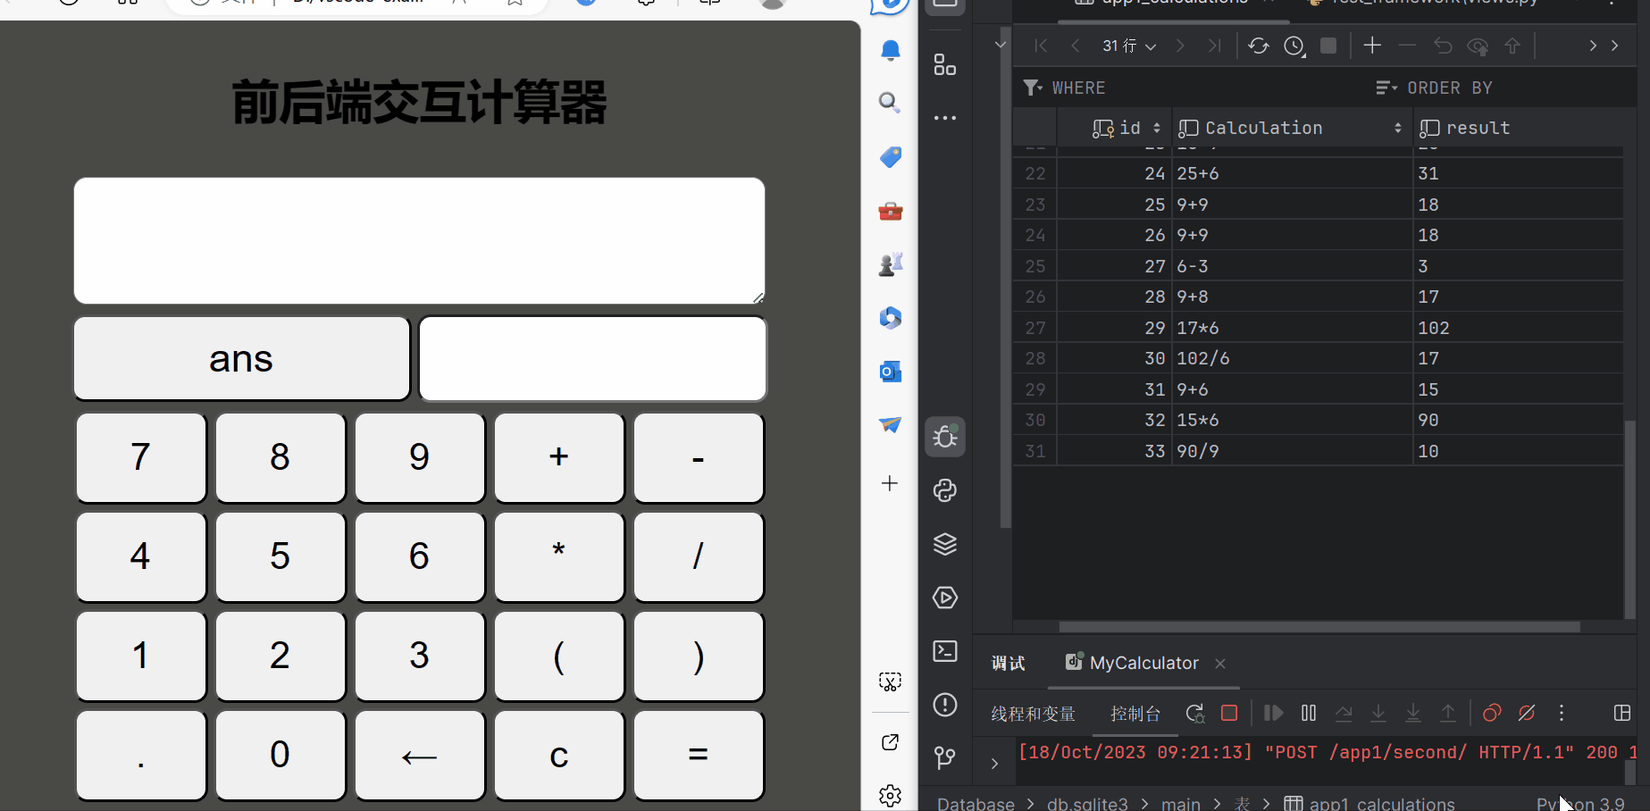Click the calculator expression input field
Image resolution: width=1650 pixels, height=811 pixels.
coord(418,239)
